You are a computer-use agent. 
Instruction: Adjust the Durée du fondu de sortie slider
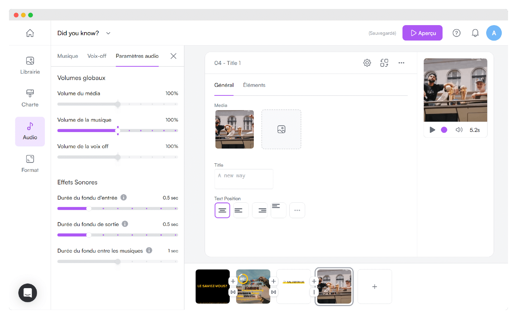(x=118, y=235)
